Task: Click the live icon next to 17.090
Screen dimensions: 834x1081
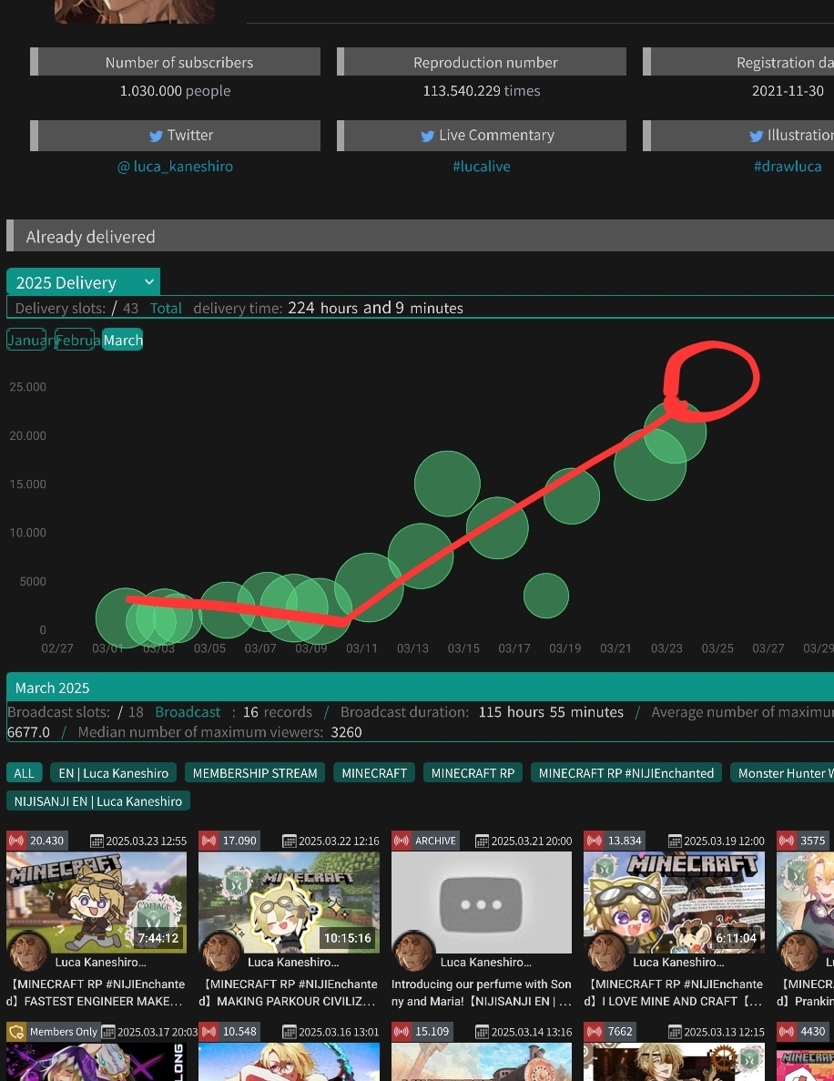Action: click(208, 841)
